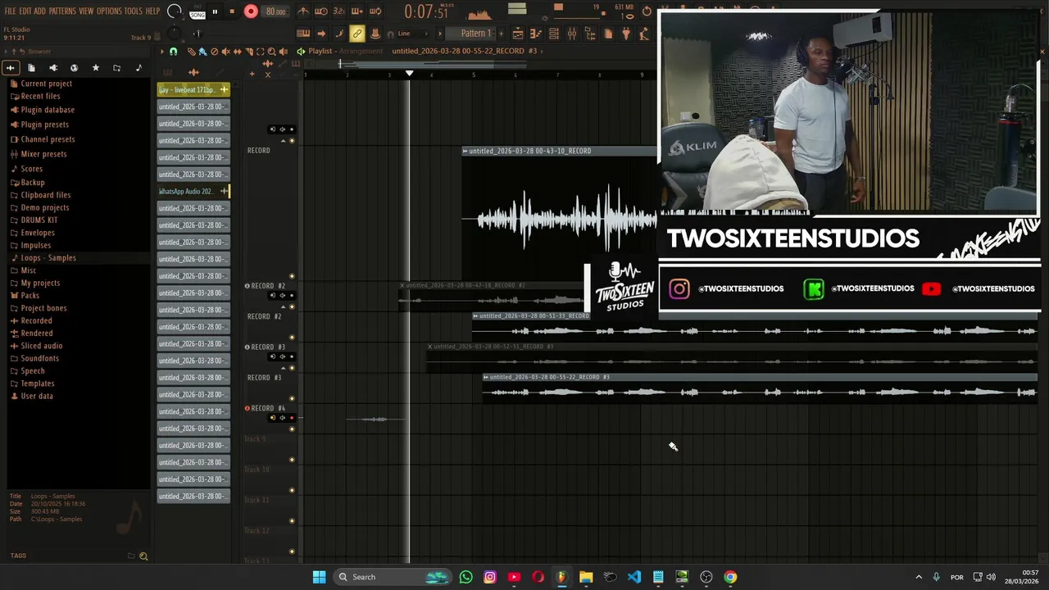Choose the playlist Select tool
This screenshot has width=1049, height=590.
tap(261, 52)
